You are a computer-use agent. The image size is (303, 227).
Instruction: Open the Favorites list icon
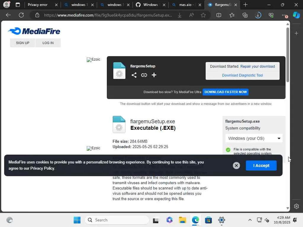(232, 15)
